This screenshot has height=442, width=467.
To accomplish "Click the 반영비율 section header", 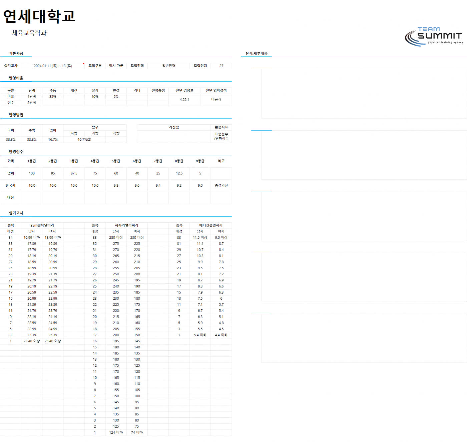I will (x=16, y=78).
